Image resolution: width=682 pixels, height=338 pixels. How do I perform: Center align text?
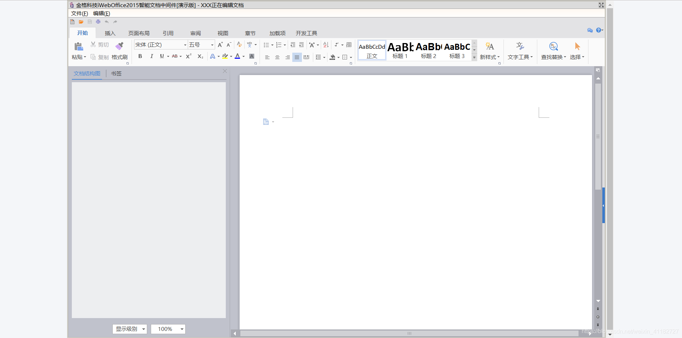pyautogui.click(x=277, y=57)
